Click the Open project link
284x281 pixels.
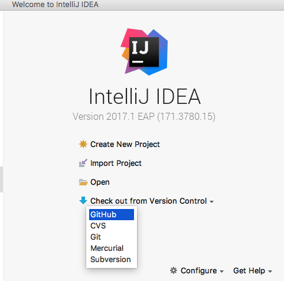100,182
